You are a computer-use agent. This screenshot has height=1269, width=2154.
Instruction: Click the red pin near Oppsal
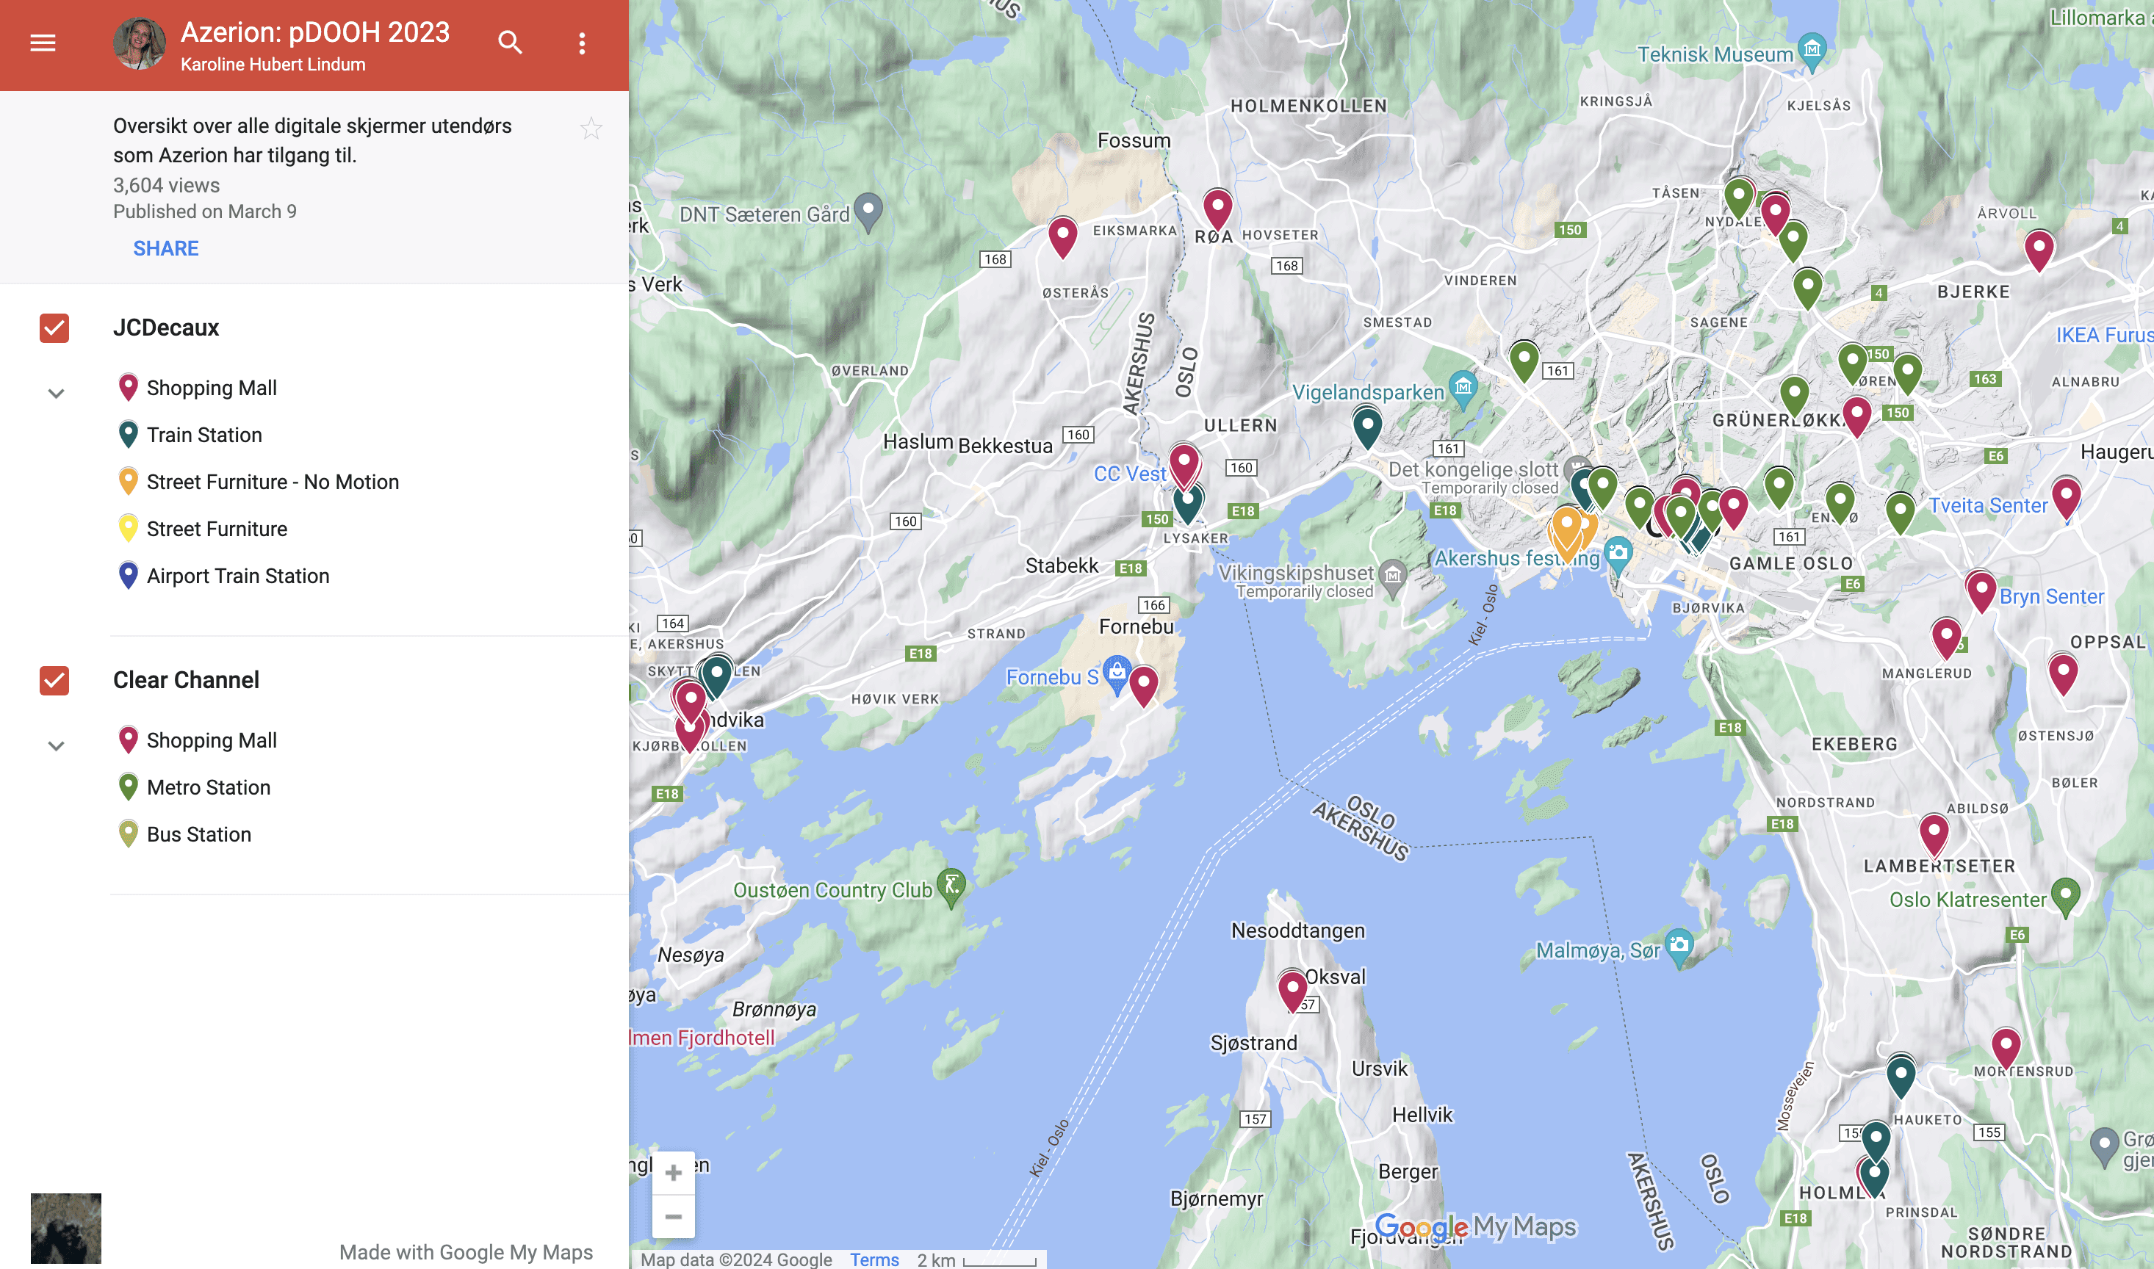(2064, 673)
